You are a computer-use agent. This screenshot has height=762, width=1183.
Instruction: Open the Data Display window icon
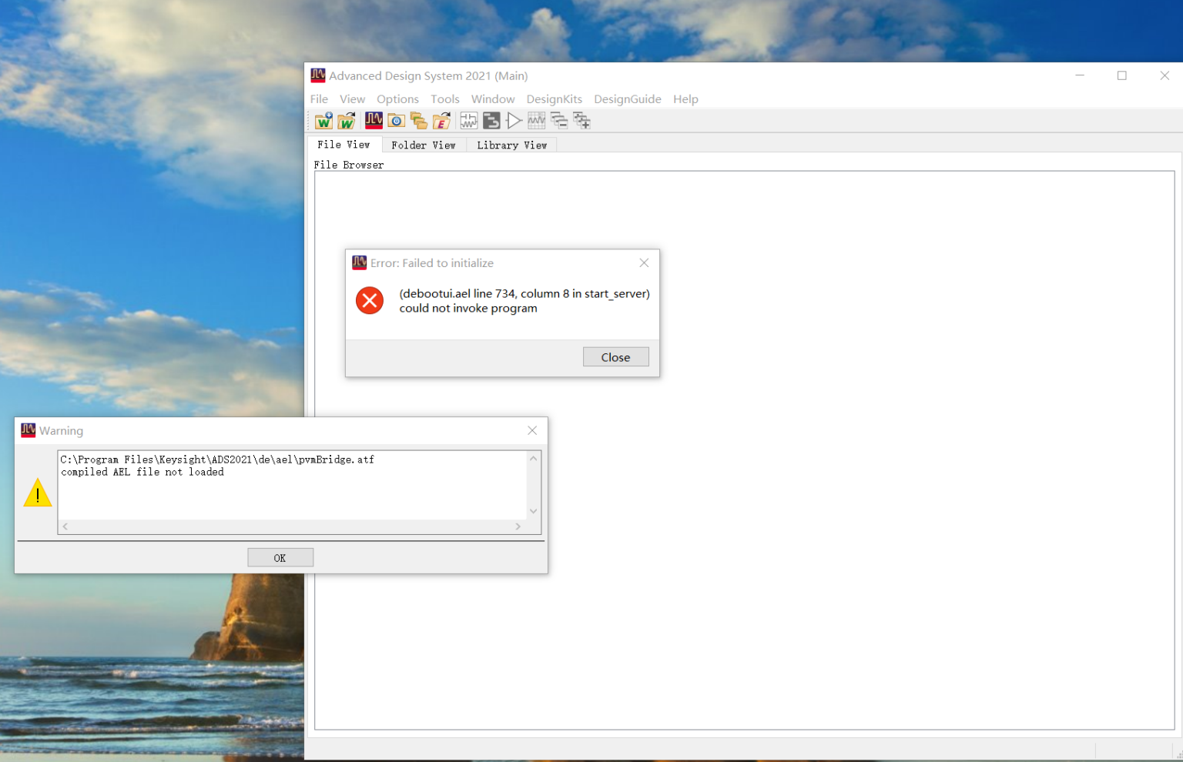536,121
